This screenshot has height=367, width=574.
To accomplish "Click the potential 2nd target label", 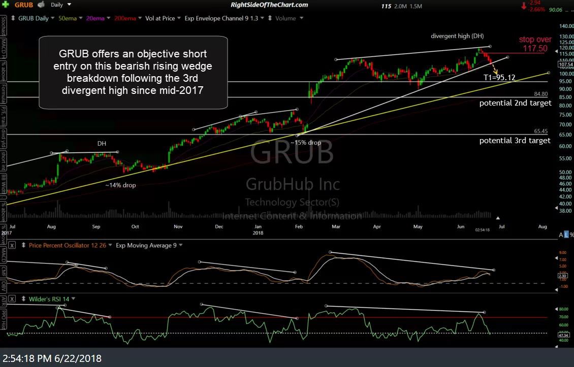I will [x=515, y=103].
